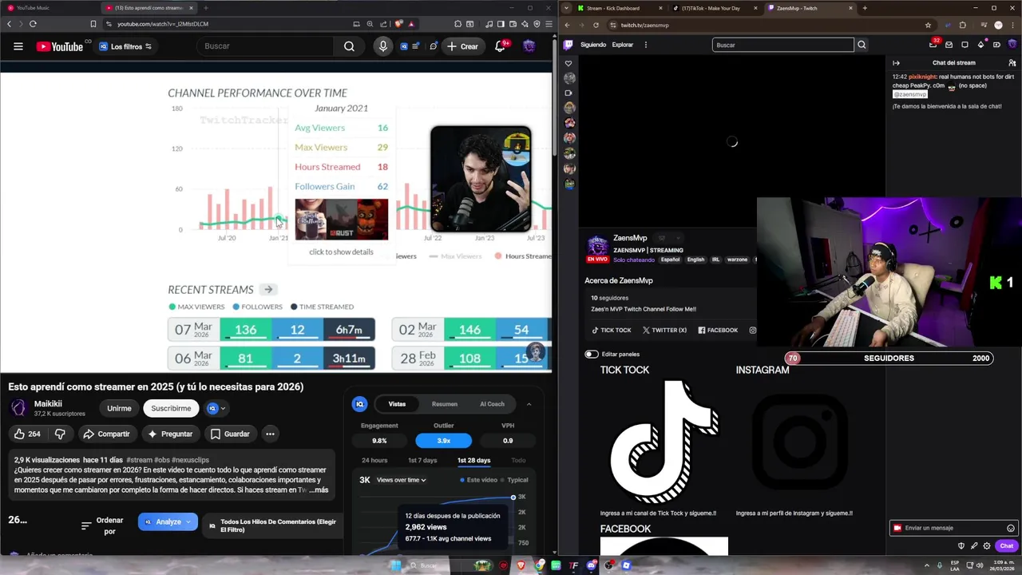Click data point on views chart line

[x=513, y=498]
